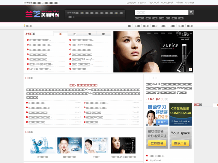This screenshot has width=218, height=163.
Task: Open thumbnail of woman touching her face
Action: point(70,145)
